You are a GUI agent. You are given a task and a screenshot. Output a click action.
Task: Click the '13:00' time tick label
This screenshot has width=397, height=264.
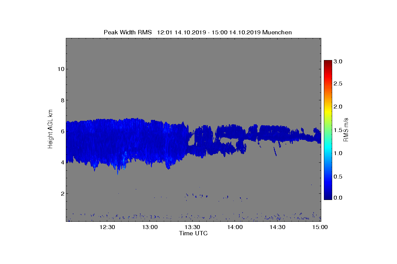pos(150,227)
